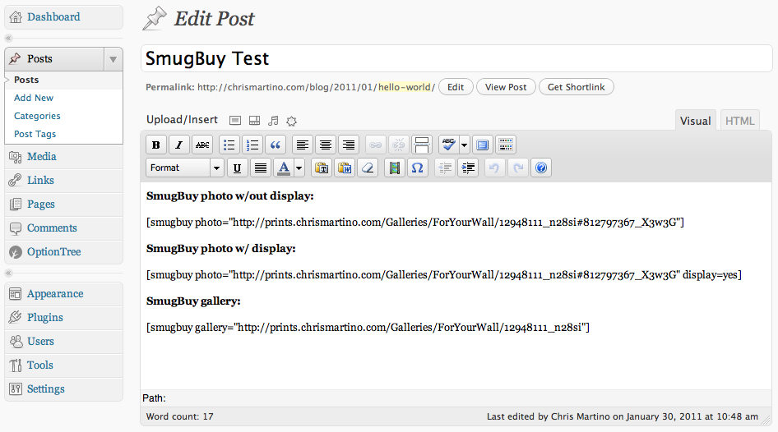Open the Media menu
This screenshot has width=778, height=432.
pos(63,157)
